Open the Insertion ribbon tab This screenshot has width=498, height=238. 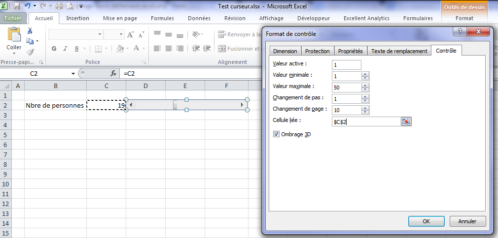pyautogui.click(x=77, y=18)
